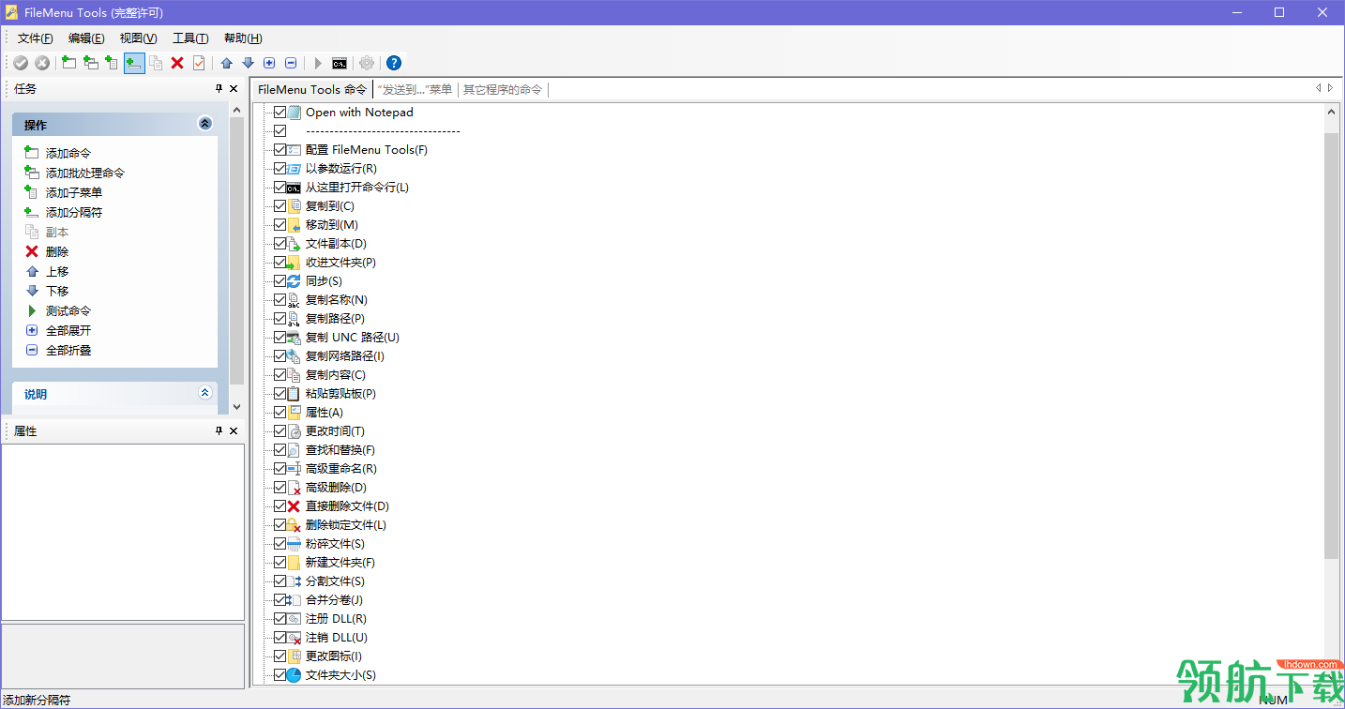Viewport: 1345px width, 709px height.
Task: Click the Expand All plus toolbar icon
Action: 269,63
